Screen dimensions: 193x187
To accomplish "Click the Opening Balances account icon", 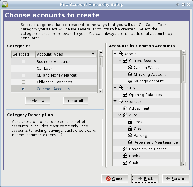I will (x=125, y=95).
